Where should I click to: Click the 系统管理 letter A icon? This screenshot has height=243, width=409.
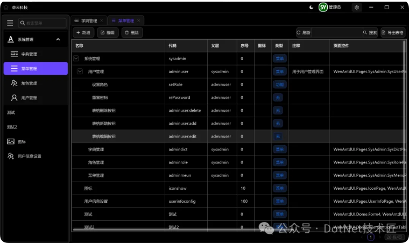tap(10, 39)
